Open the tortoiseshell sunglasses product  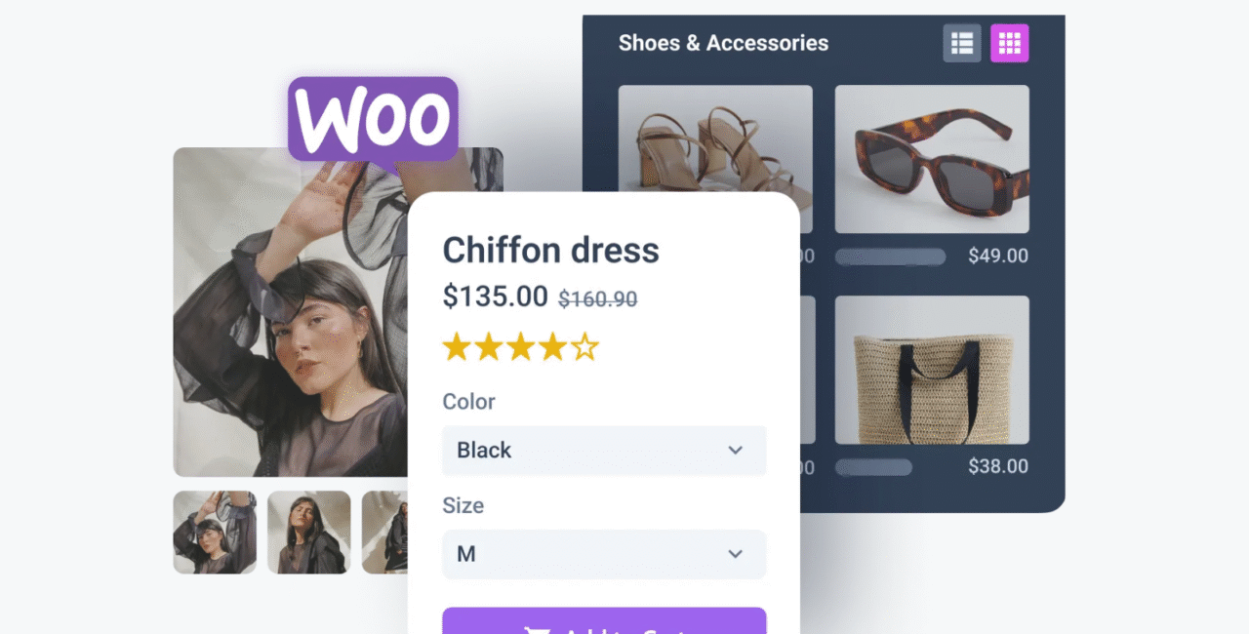point(932,159)
